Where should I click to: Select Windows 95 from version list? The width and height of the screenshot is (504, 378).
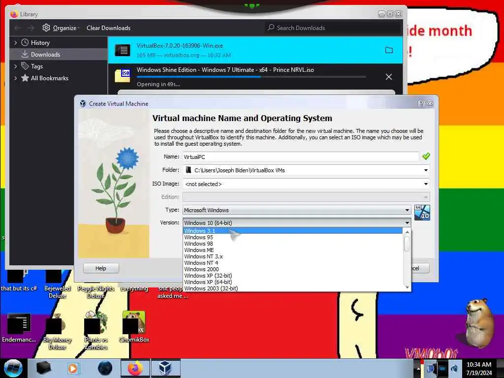click(x=292, y=237)
